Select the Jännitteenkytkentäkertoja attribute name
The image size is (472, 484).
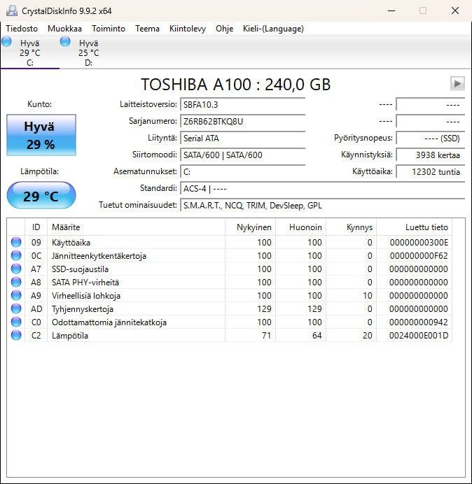pyautogui.click(x=99, y=256)
